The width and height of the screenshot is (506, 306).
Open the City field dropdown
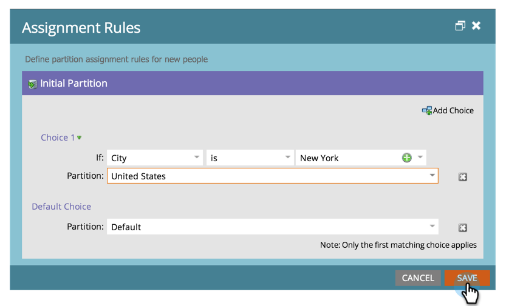197,158
